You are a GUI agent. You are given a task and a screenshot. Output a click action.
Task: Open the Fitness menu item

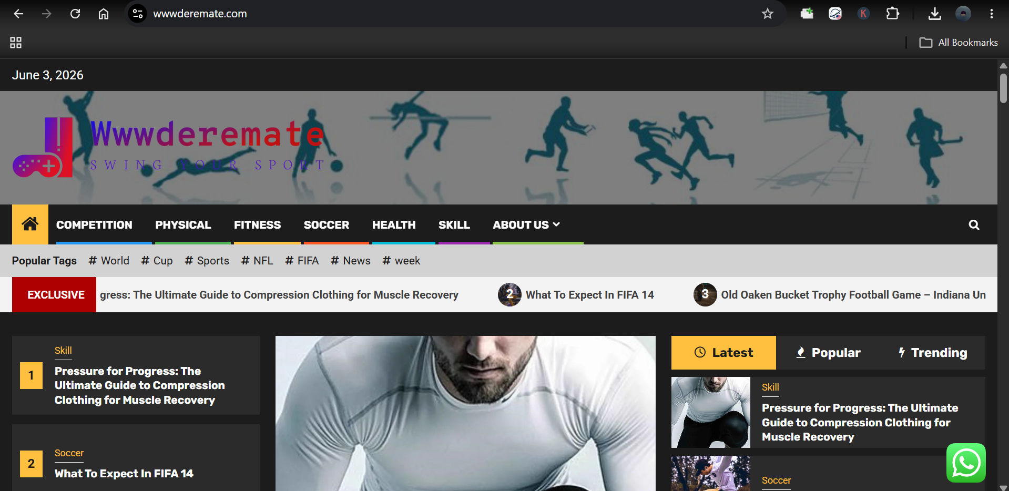tap(258, 225)
